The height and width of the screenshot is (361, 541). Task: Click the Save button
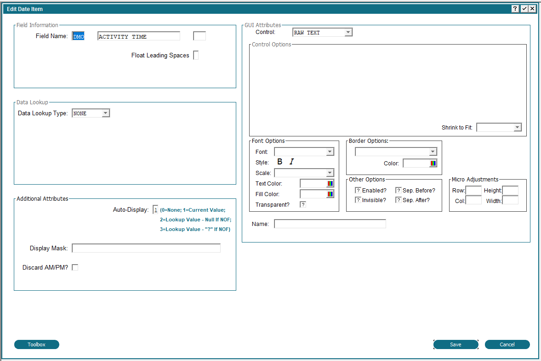456,344
